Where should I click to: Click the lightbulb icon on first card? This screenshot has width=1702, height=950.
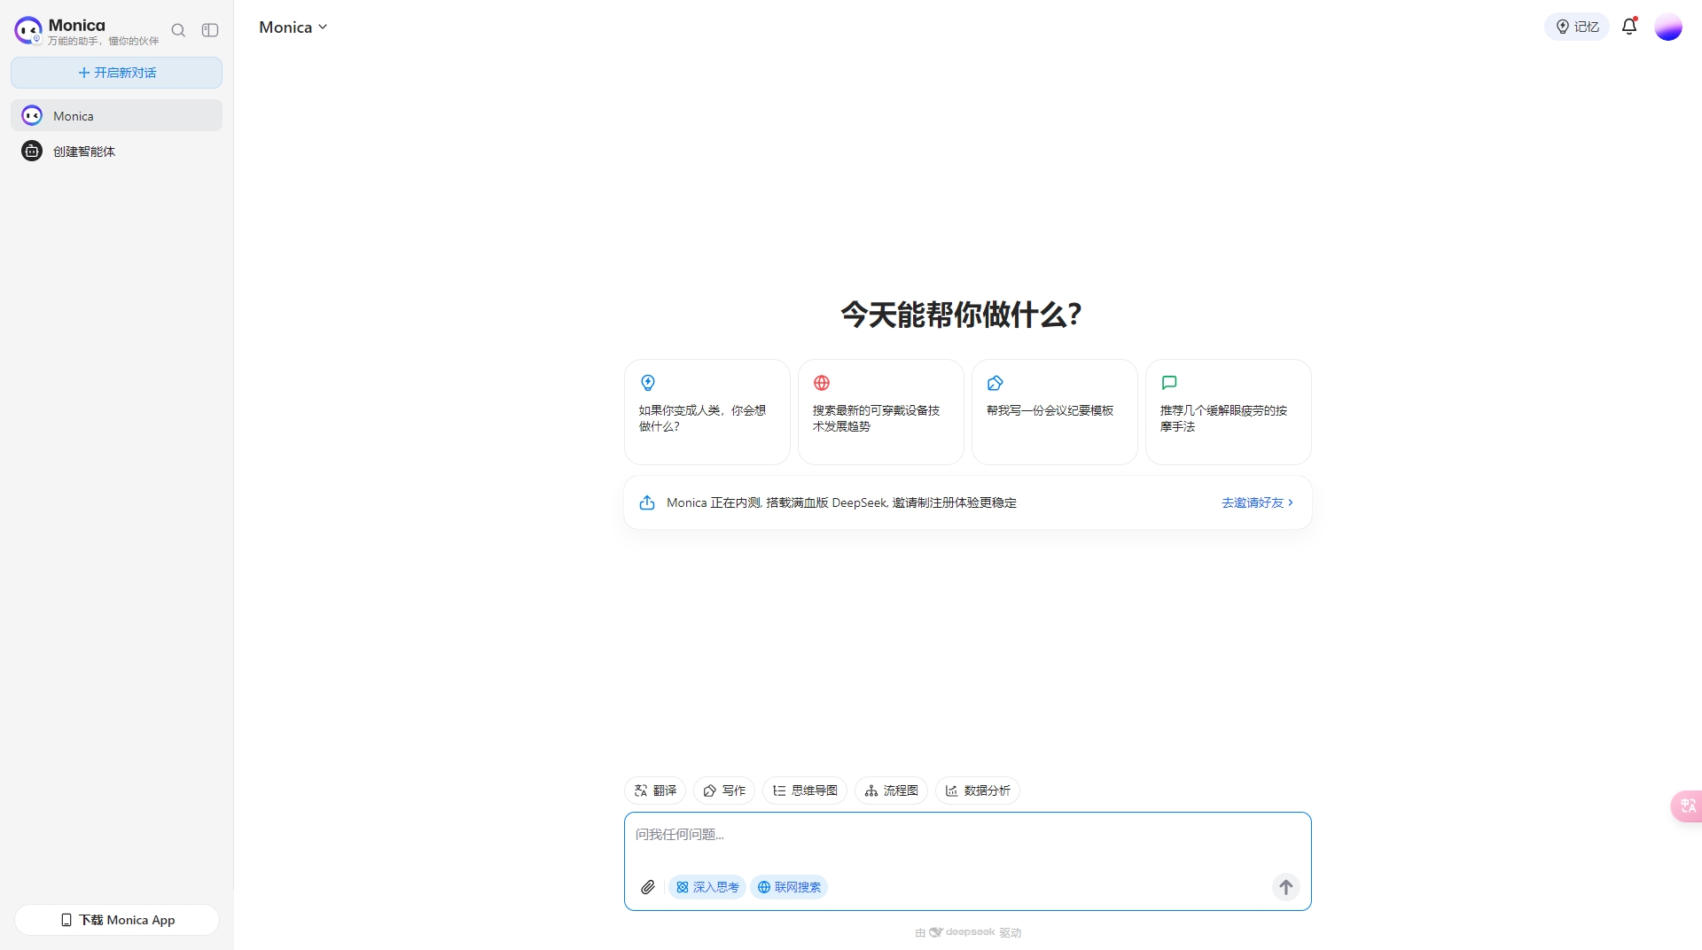click(648, 383)
